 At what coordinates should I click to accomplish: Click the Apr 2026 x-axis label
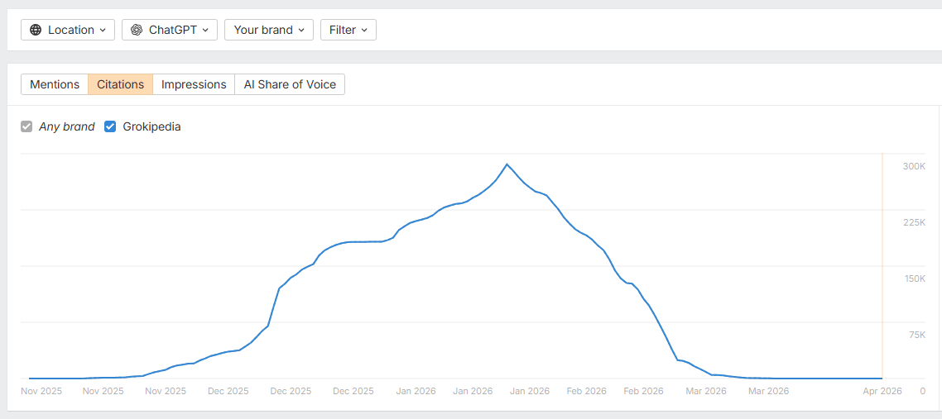884,391
